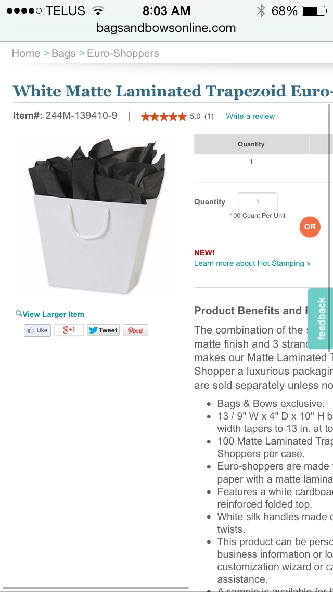Click into the Quantity input field
333x592 pixels.
[x=258, y=202]
